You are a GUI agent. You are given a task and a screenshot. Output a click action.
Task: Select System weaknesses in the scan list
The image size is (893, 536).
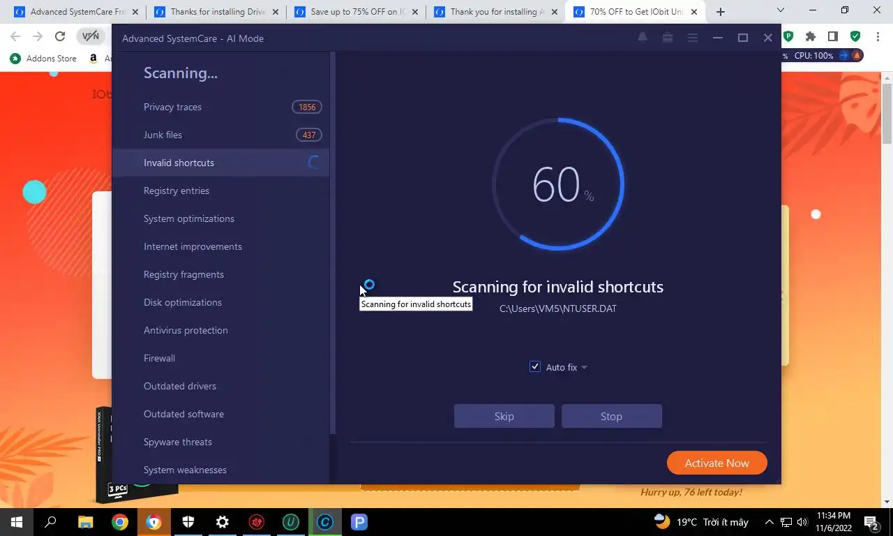click(x=220, y=470)
